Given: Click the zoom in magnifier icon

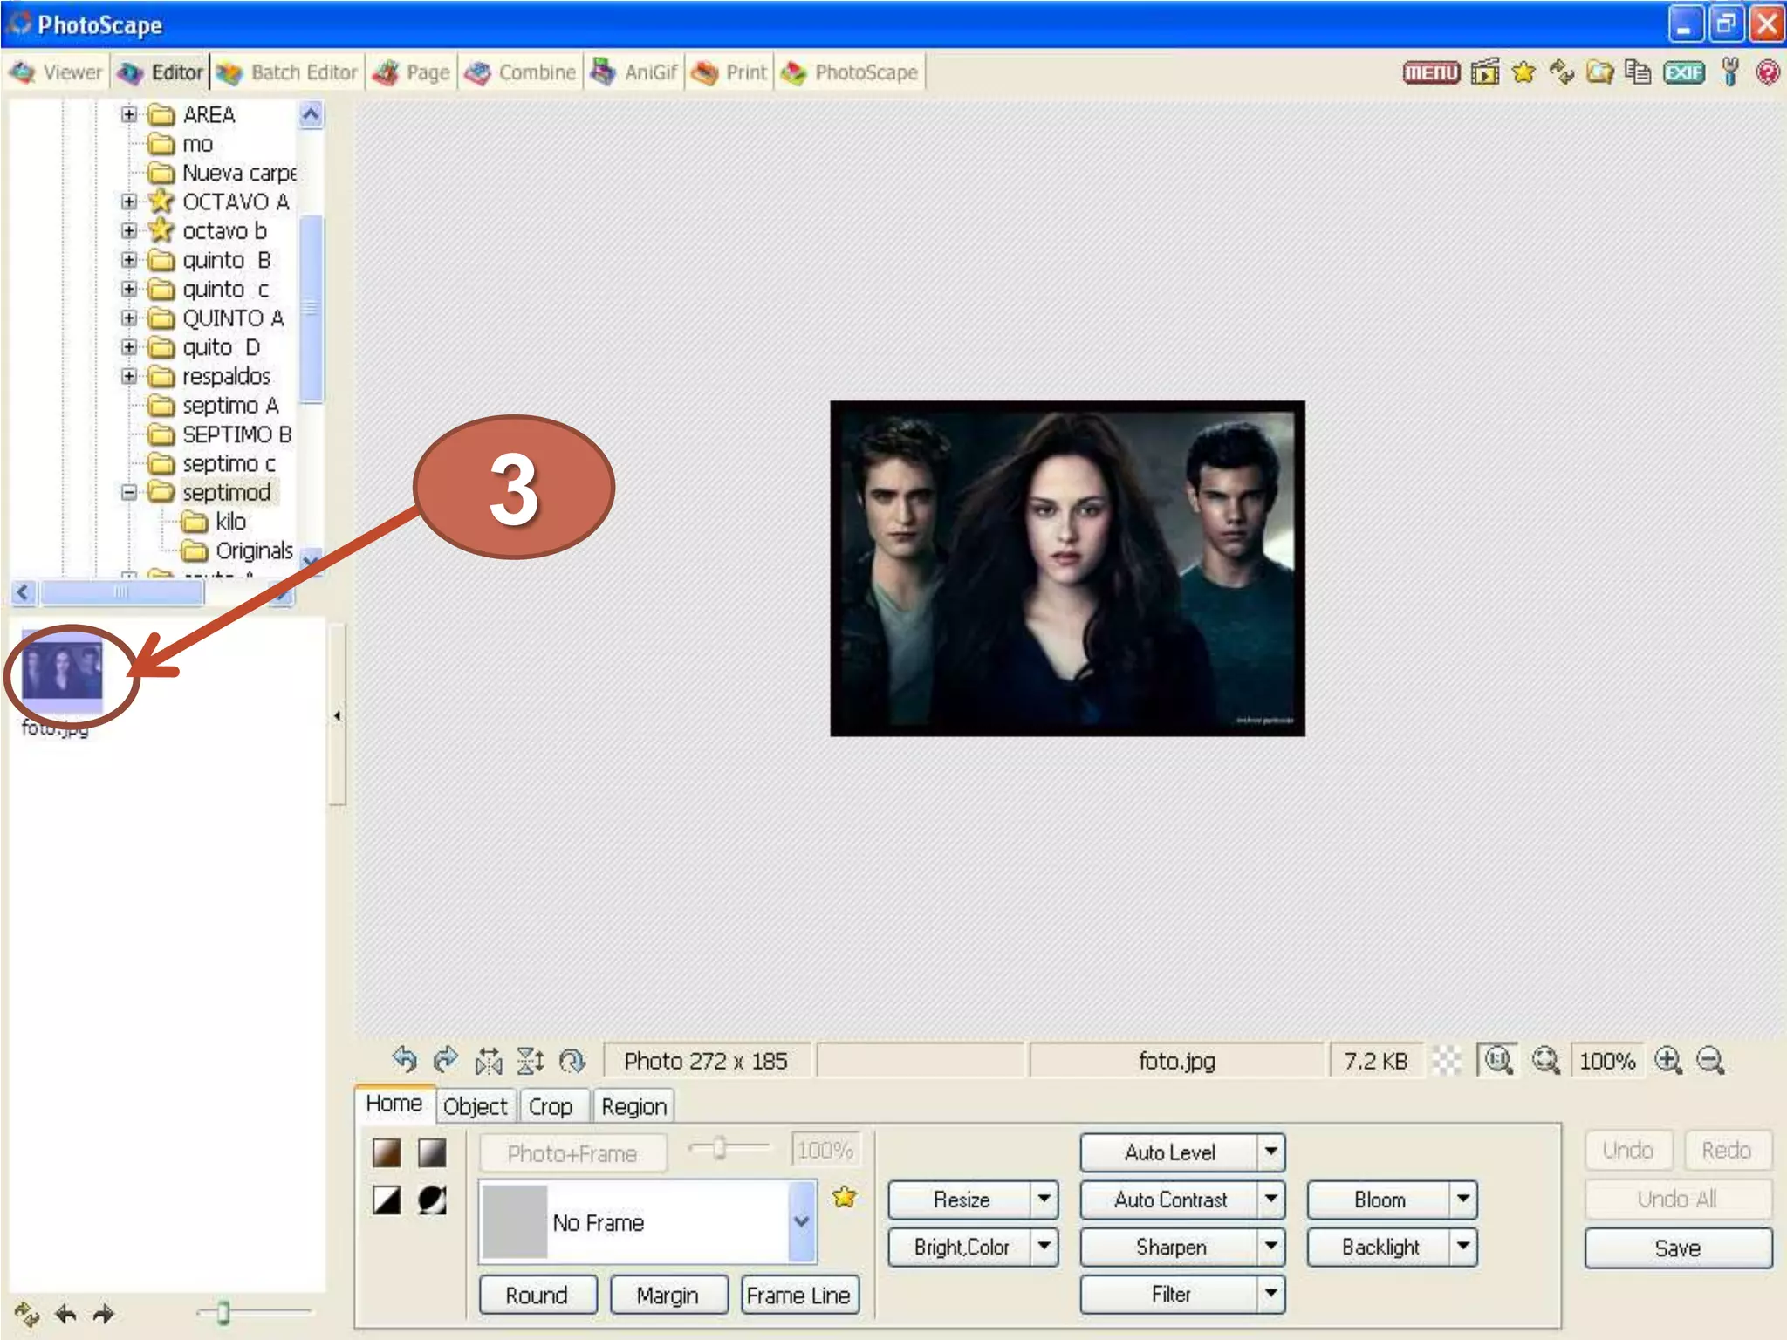Looking at the screenshot, I should click(1667, 1061).
